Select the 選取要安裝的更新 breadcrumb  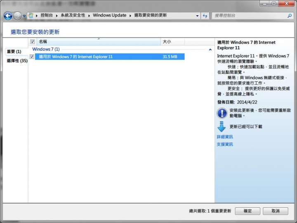(151, 15)
